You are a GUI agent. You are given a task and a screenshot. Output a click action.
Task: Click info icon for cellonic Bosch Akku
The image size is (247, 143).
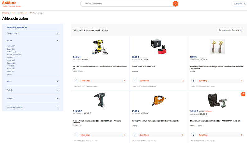pyautogui.click(x=134, y=81)
